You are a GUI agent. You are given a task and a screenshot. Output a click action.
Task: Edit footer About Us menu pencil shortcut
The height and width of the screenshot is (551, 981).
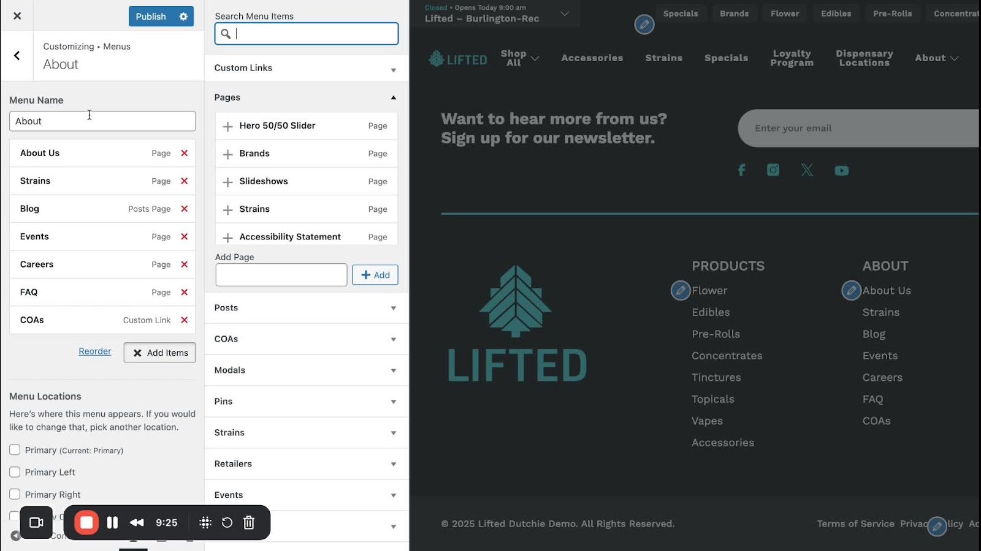(851, 290)
